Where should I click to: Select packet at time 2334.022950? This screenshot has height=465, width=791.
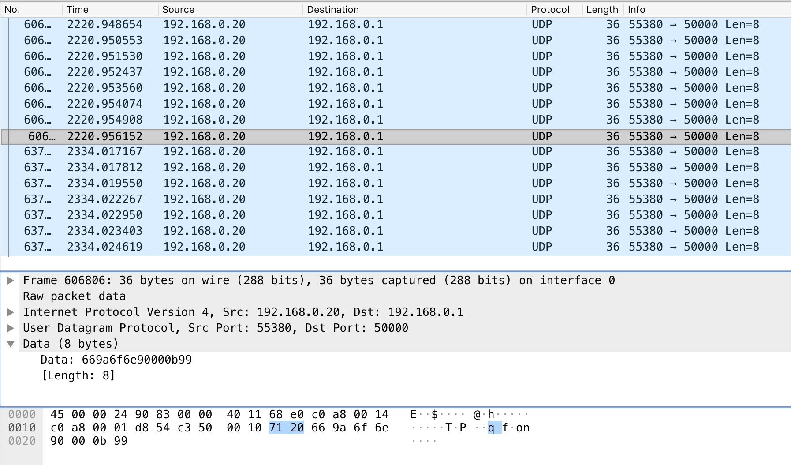coord(395,215)
